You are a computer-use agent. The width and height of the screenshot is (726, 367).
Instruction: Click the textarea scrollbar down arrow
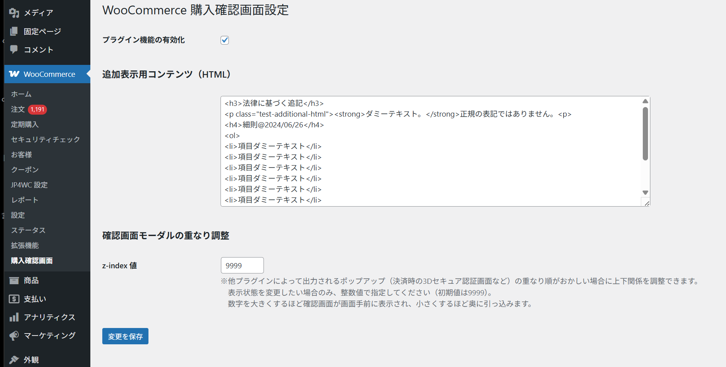[x=645, y=193]
